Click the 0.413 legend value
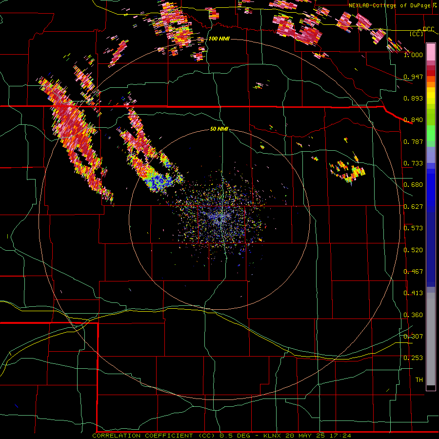The image size is (439, 439). pyautogui.click(x=413, y=293)
